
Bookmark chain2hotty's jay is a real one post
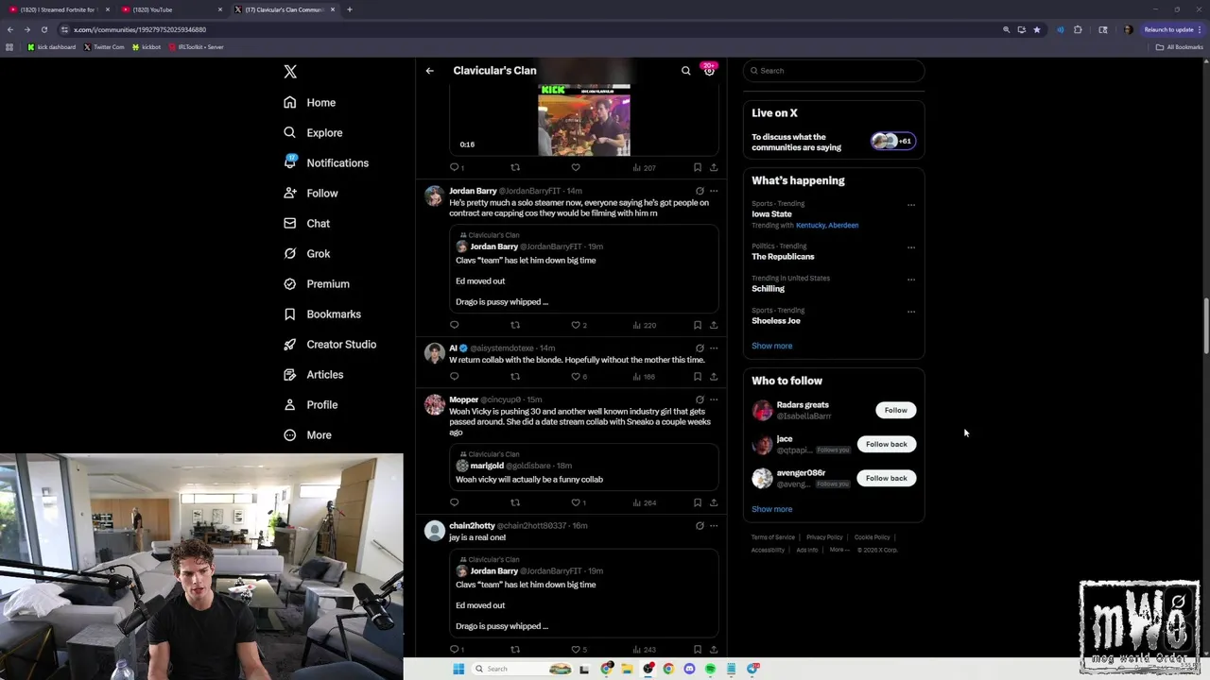pos(698,649)
